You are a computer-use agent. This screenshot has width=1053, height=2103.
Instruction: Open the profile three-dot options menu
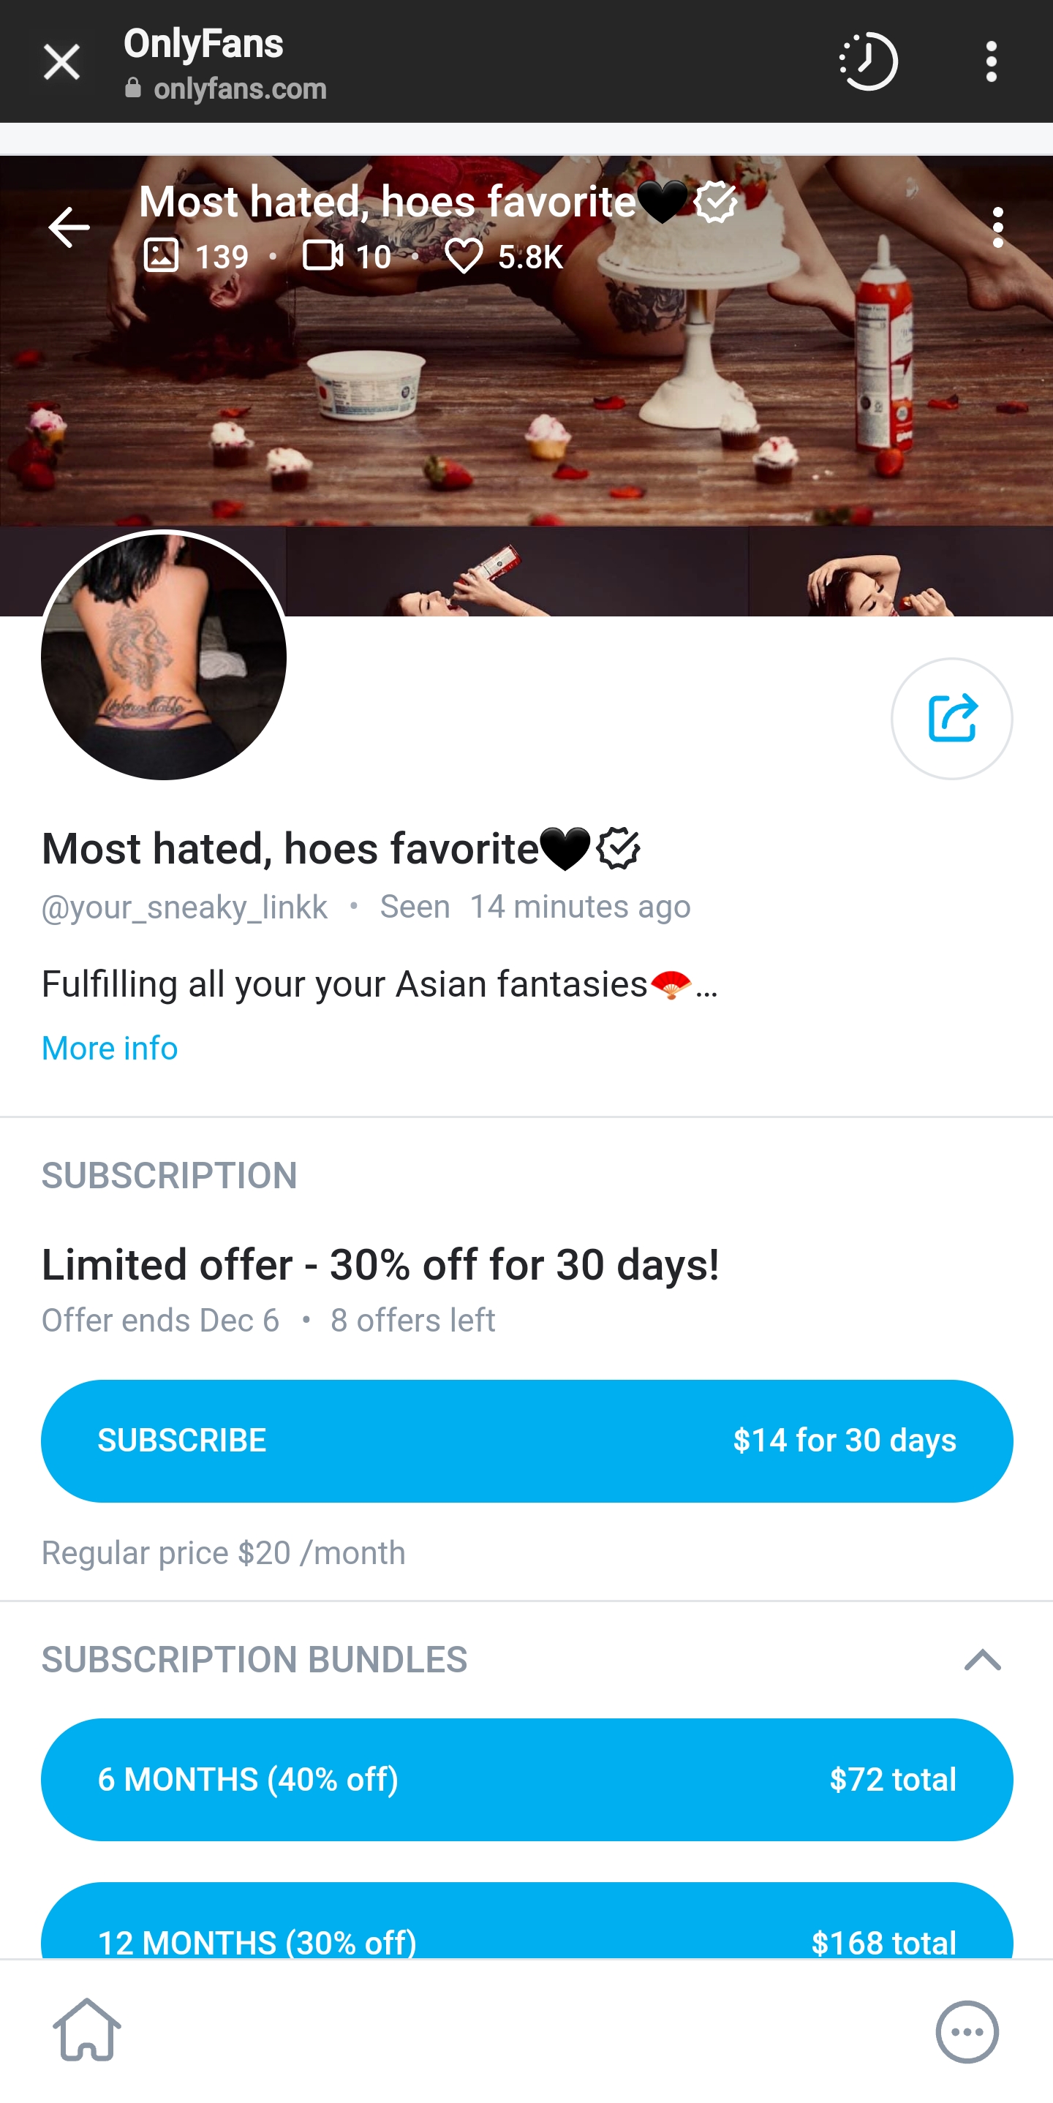tap(997, 227)
